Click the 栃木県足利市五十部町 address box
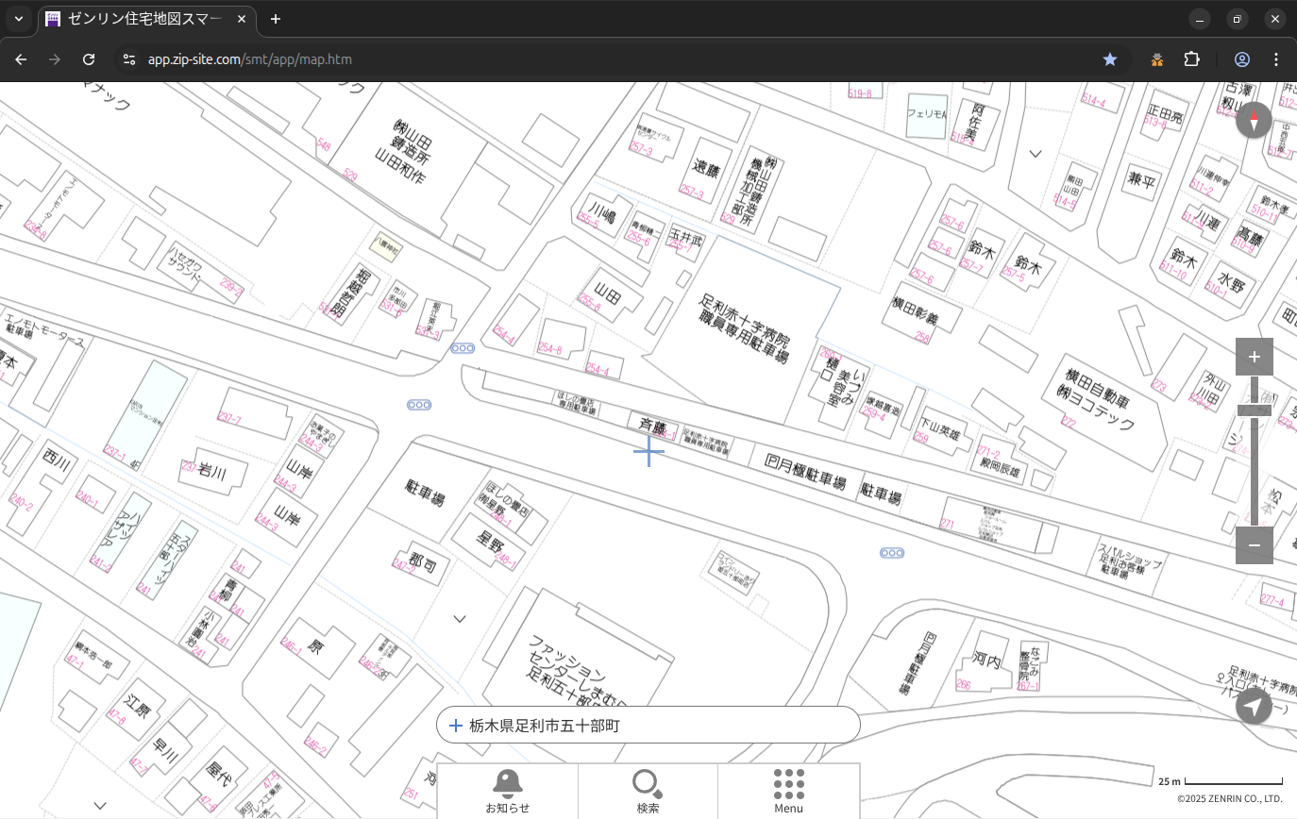Viewport: 1297px width, 819px height. (x=648, y=726)
